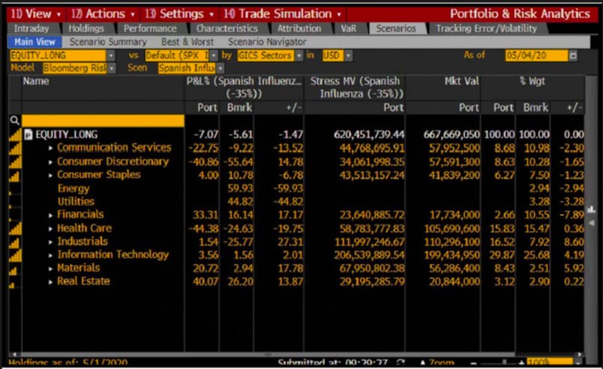
Task: Expand the Information Technology sector
Action: coord(50,255)
